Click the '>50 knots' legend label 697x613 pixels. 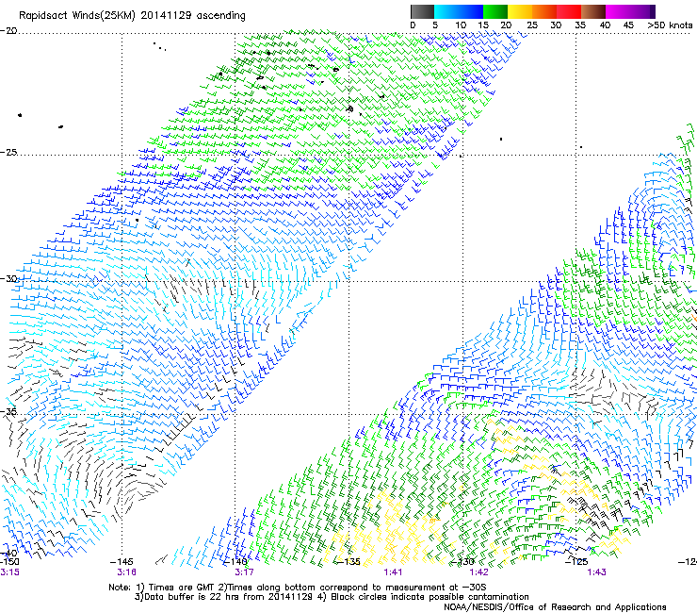tap(670, 25)
